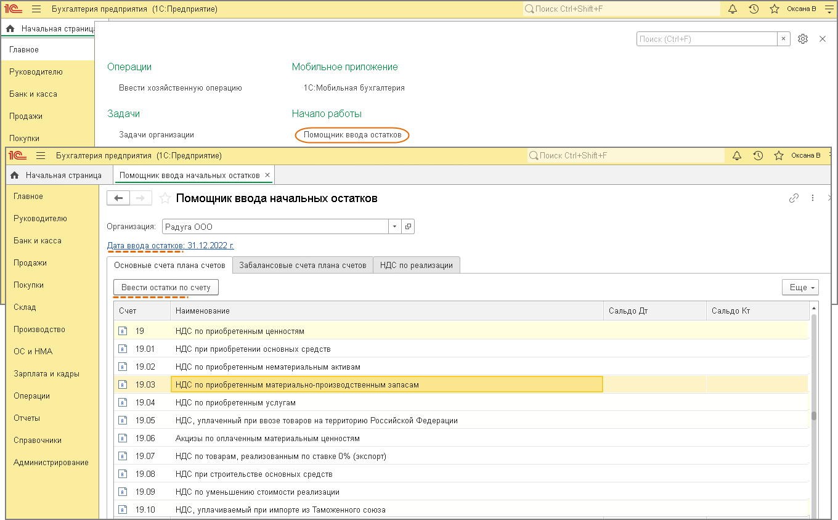Open favorites star in back window
Screen dimensions: 838x520
(775, 9)
